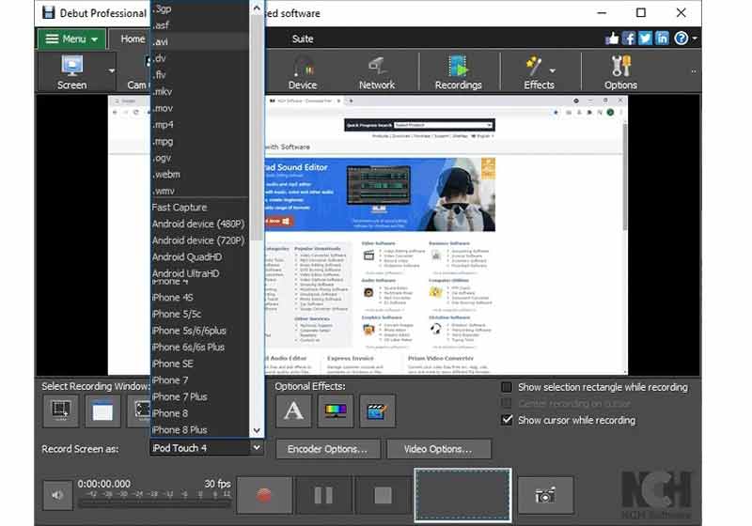Share on Facebook icon
The width and height of the screenshot is (752, 526).
628,39
